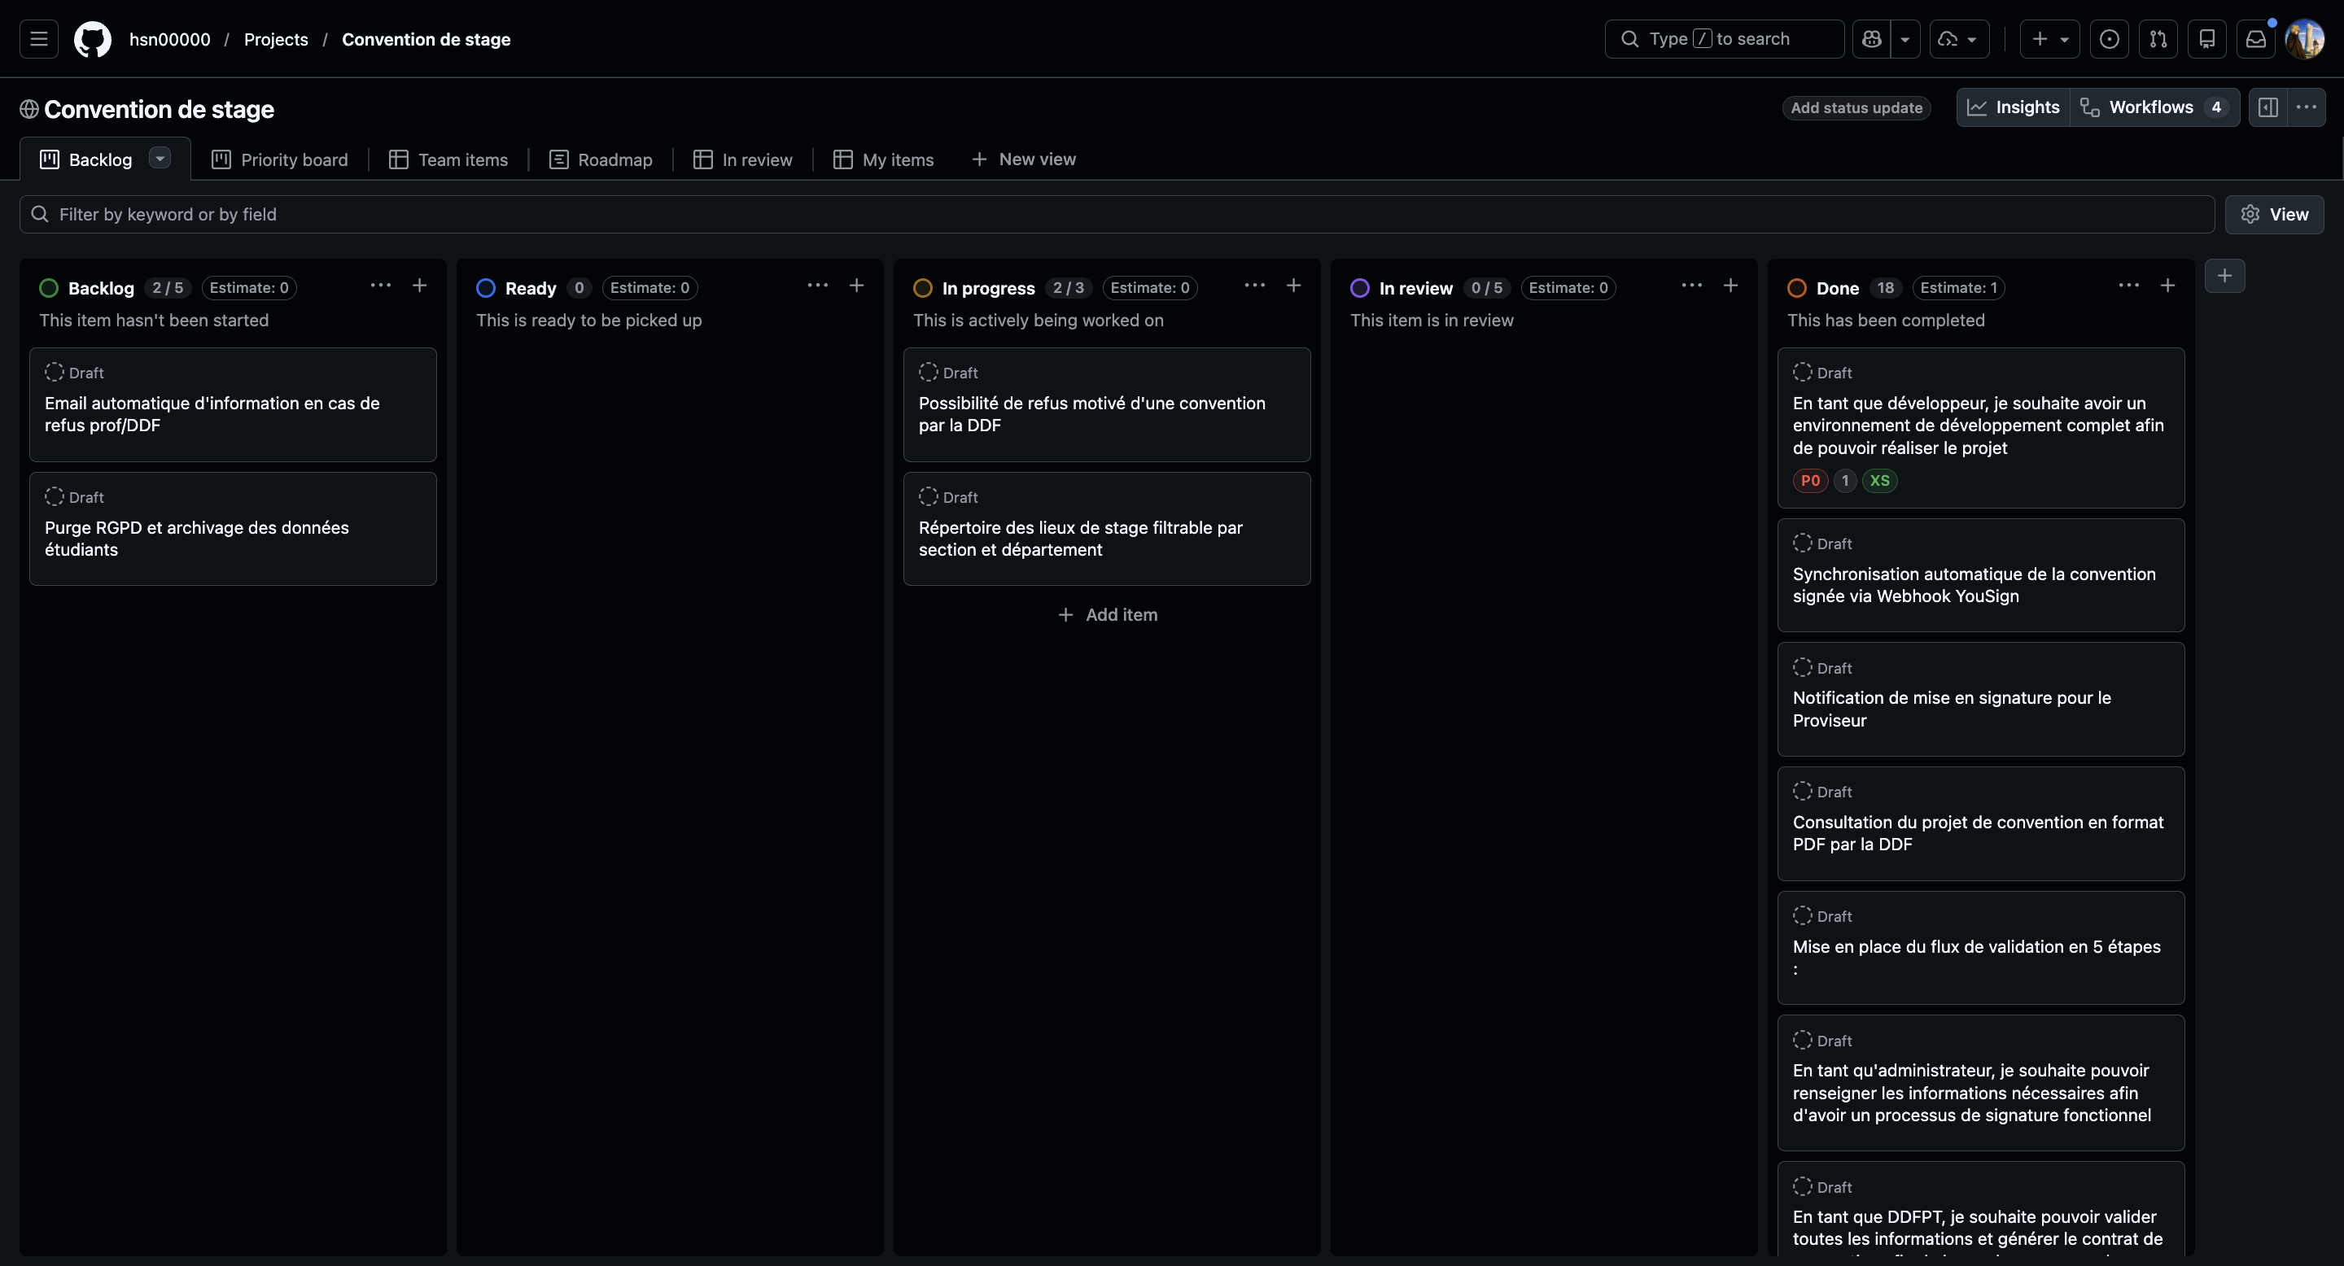Open the In progress column menu dots

[x=1255, y=286]
